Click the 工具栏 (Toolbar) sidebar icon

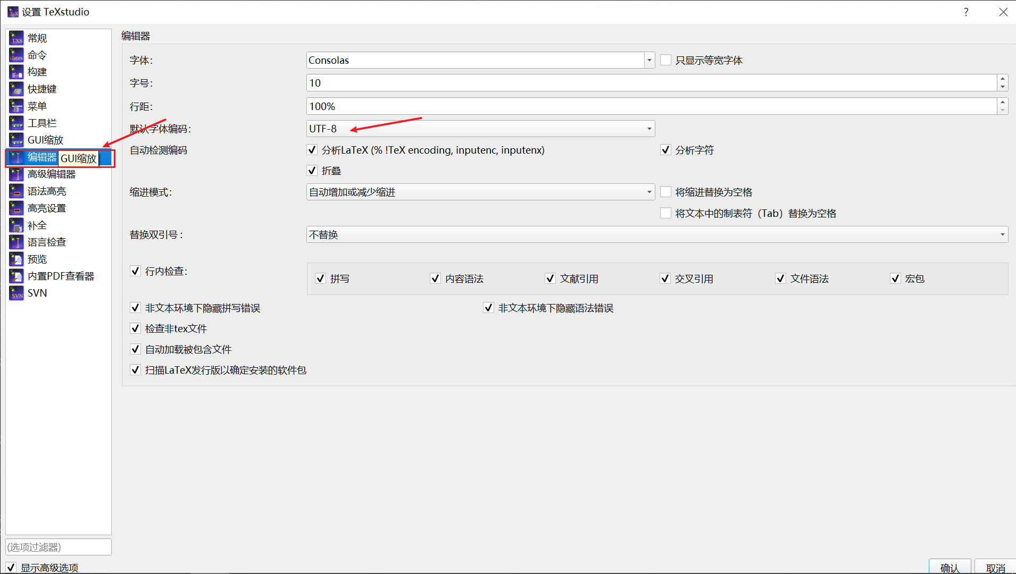16,123
